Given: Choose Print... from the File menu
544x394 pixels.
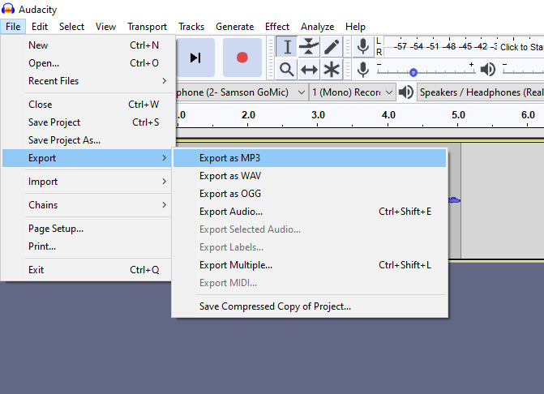Looking at the screenshot, I should coord(87,246).
